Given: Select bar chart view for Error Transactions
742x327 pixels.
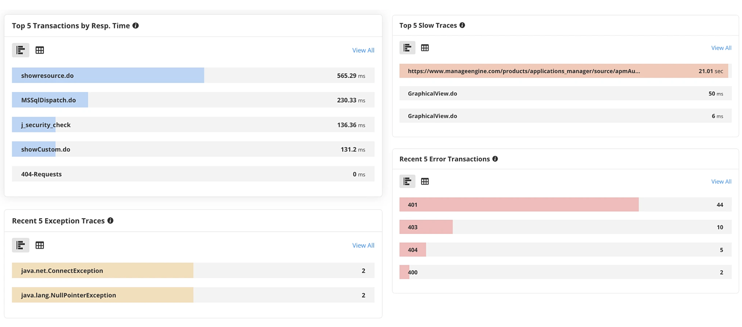Looking at the screenshot, I should tap(407, 181).
